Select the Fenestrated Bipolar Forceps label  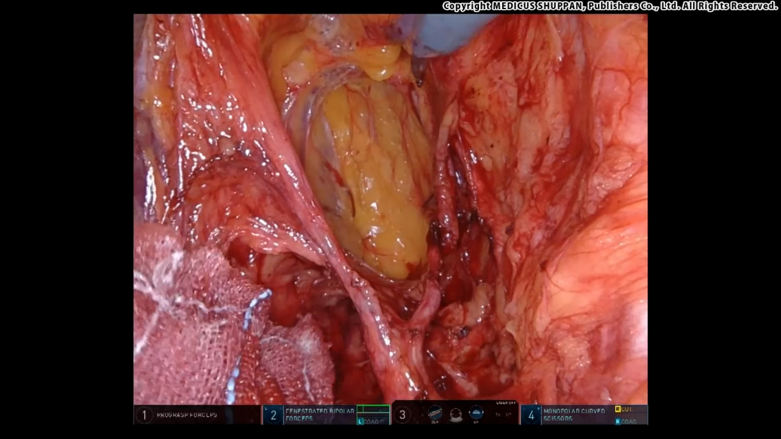[320, 415]
